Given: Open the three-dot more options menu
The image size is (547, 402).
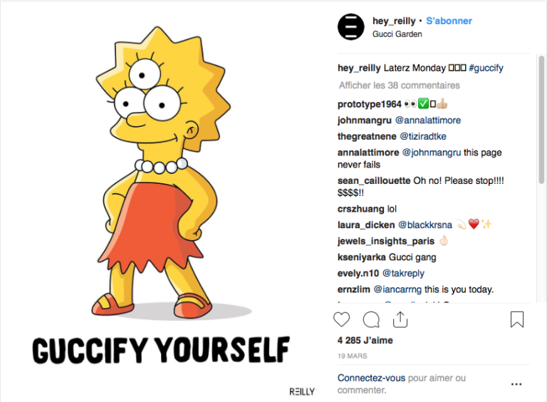Looking at the screenshot, I should pyautogui.click(x=516, y=384).
